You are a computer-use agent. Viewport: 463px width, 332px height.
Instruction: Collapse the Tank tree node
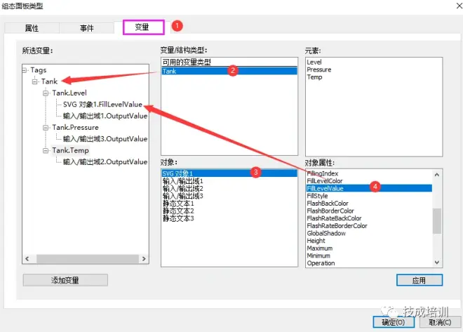pos(35,81)
